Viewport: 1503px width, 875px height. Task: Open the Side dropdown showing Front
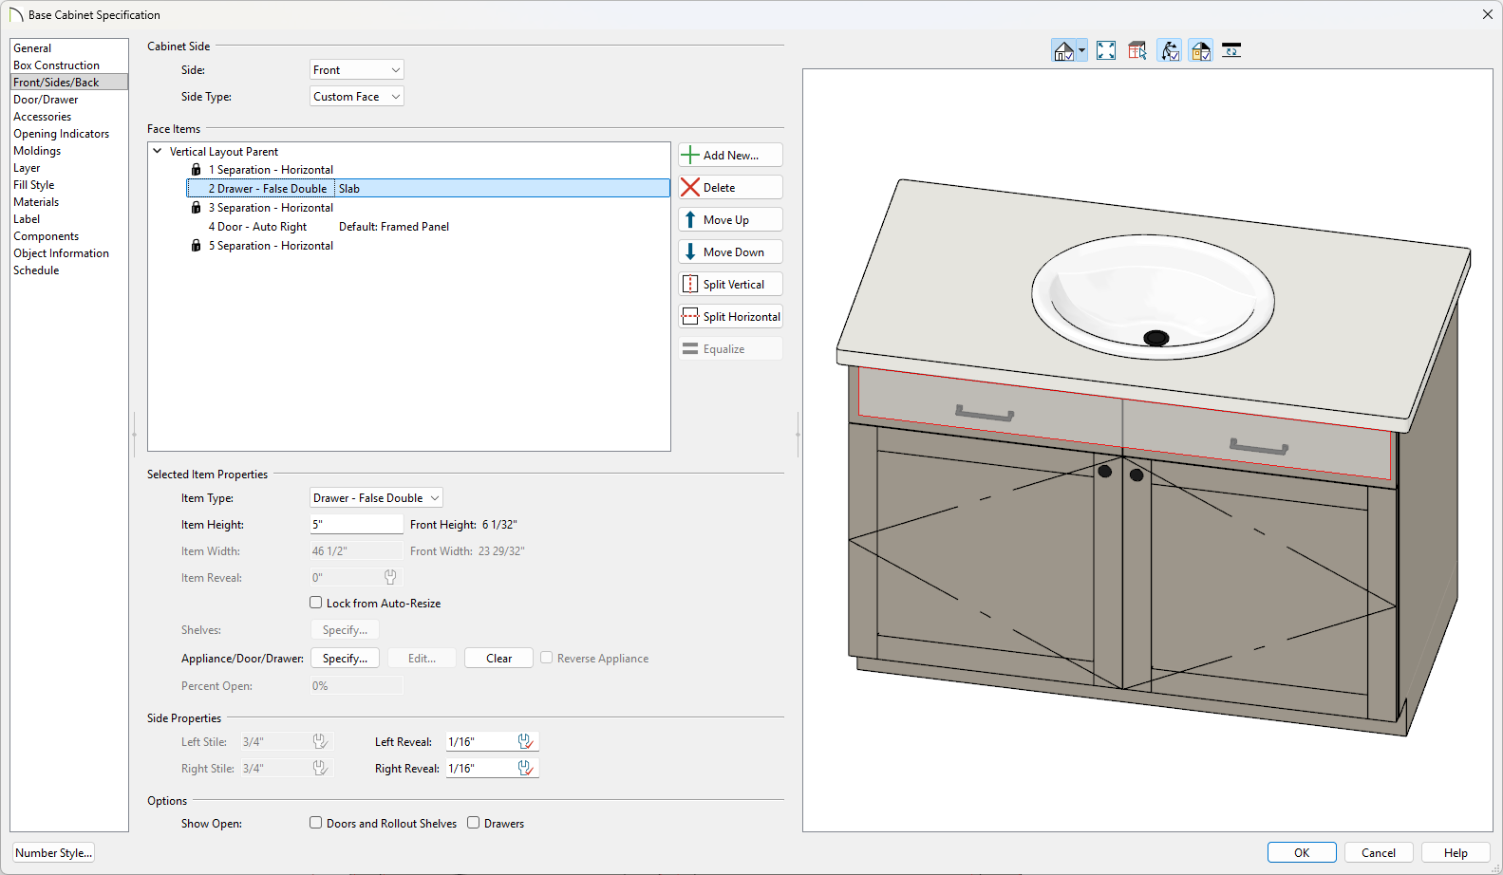[357, 70]
